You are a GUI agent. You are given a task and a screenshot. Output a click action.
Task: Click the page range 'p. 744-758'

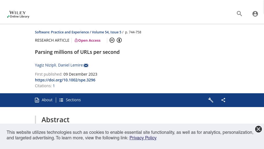pyautogui.click(x=133, y=32)
